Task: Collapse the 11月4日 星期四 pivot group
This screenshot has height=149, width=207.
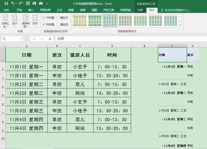Action: [x=162, y=146]
